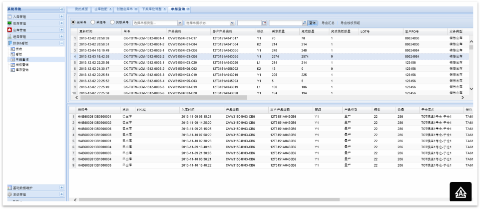Expand 入库管理 with its plus button

pos(61,16)
